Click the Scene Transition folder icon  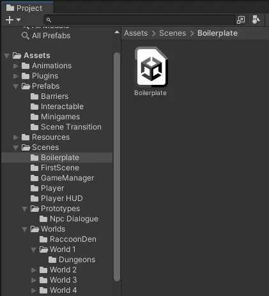[35, 127]
